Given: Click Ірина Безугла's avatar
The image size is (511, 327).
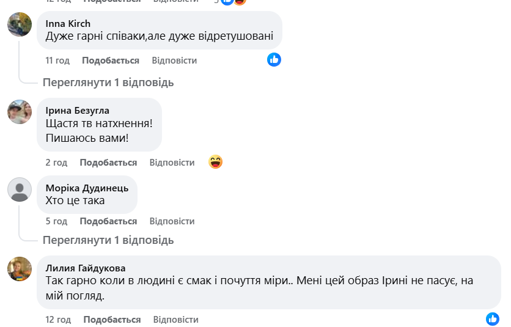Looking at the screenshot, I should pyautogui.click(x=20, y=112).
